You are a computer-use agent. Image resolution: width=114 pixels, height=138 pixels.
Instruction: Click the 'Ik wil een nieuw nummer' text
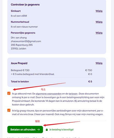[24, 27]
